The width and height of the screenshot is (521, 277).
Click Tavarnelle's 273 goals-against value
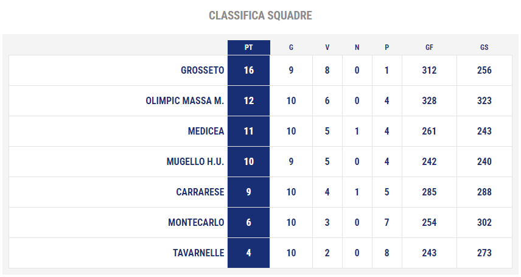click(x=484, y=253)
